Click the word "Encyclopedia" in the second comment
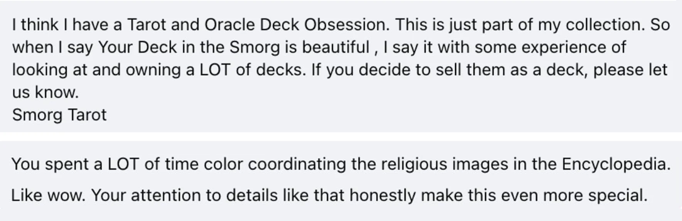The height and width of the screenshot is (221, 682). click(x=616, y=165)
